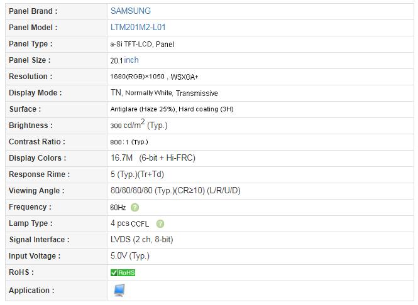Click the '800:1 (Typ.)' contrast value
The width and height of the screenshot is (418, 305).
click(x=129, y=142)
